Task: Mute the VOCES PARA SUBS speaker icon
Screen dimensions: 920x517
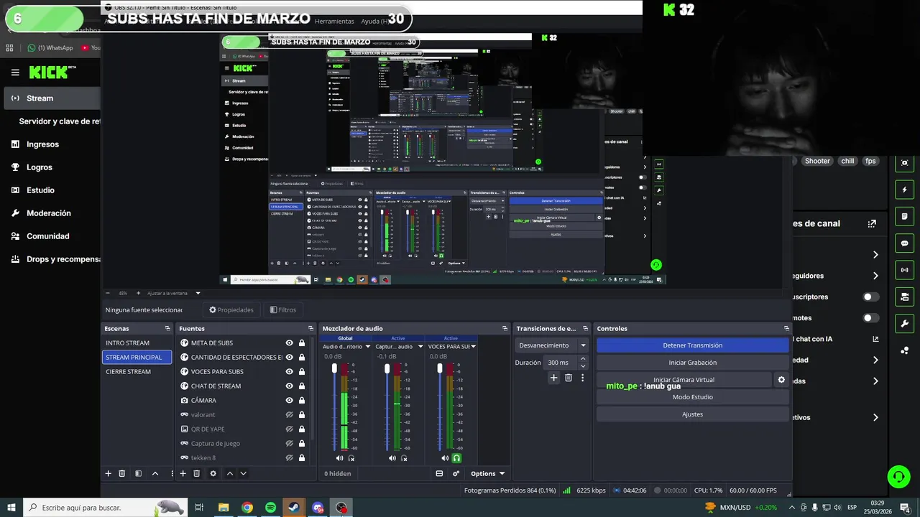Action: pos(445,458)
